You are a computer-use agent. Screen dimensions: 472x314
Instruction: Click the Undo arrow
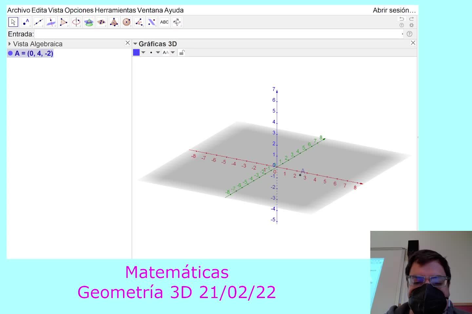[402, 19]
